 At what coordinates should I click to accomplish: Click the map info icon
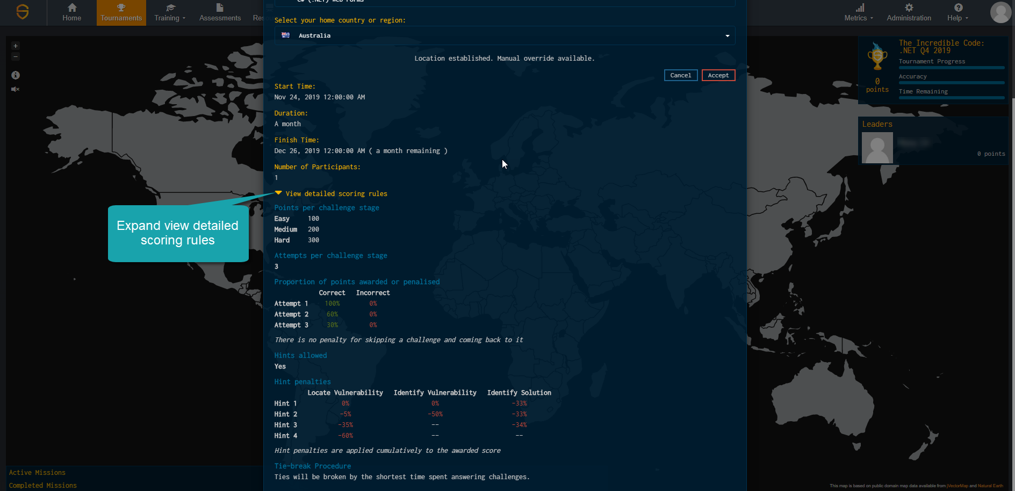16,75
